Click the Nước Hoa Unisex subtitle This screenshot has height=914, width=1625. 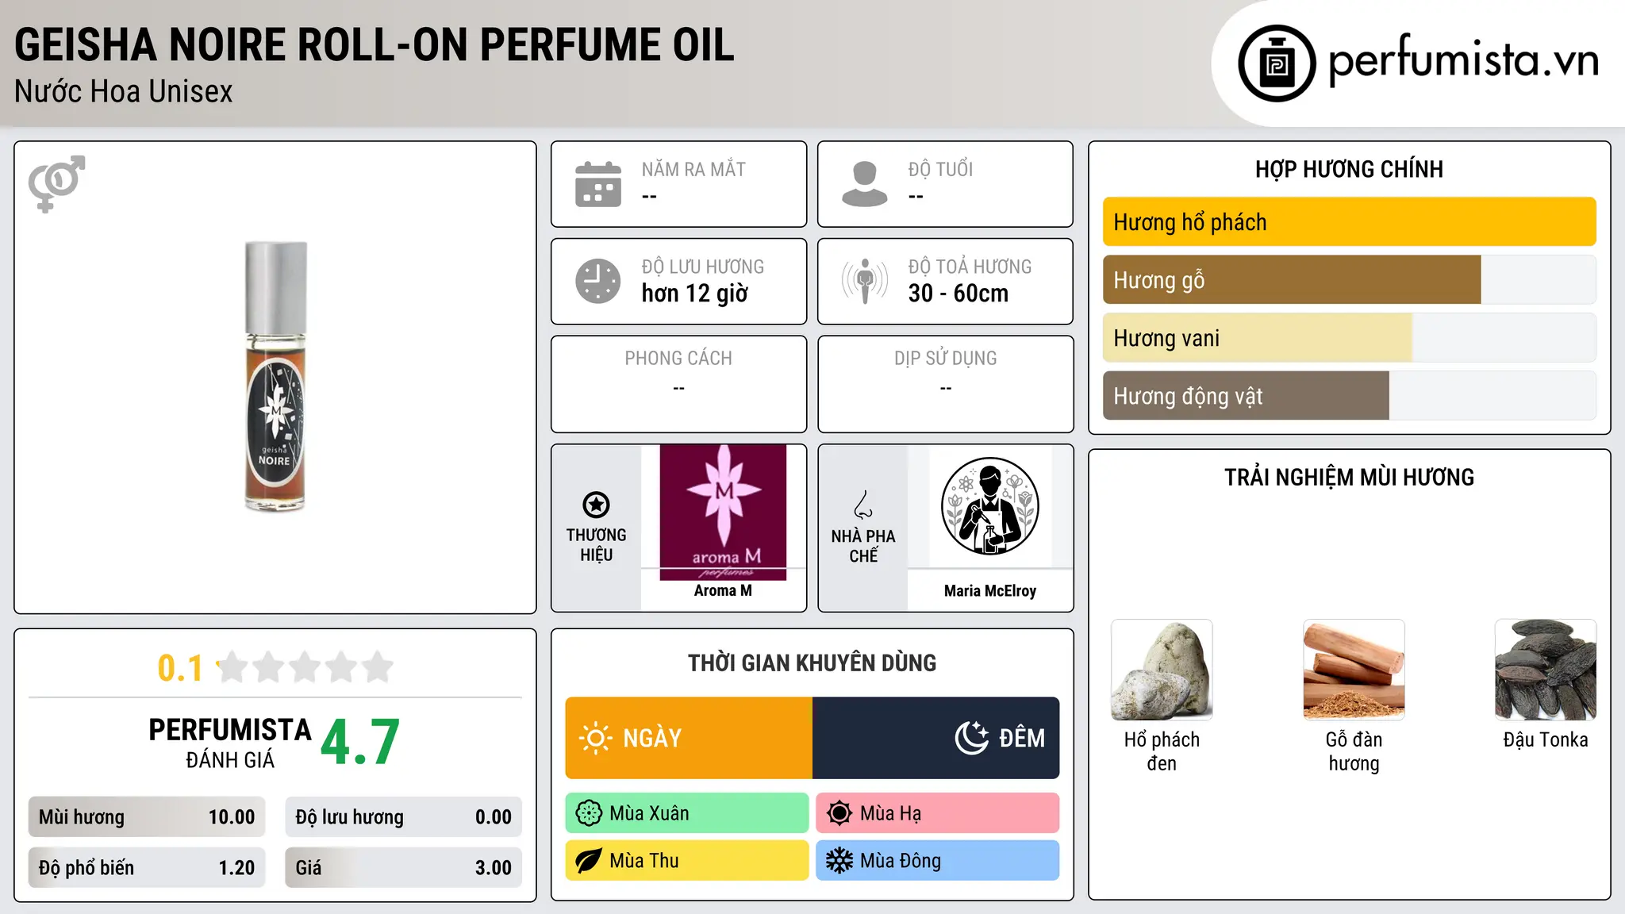click(x=124, y=92)
